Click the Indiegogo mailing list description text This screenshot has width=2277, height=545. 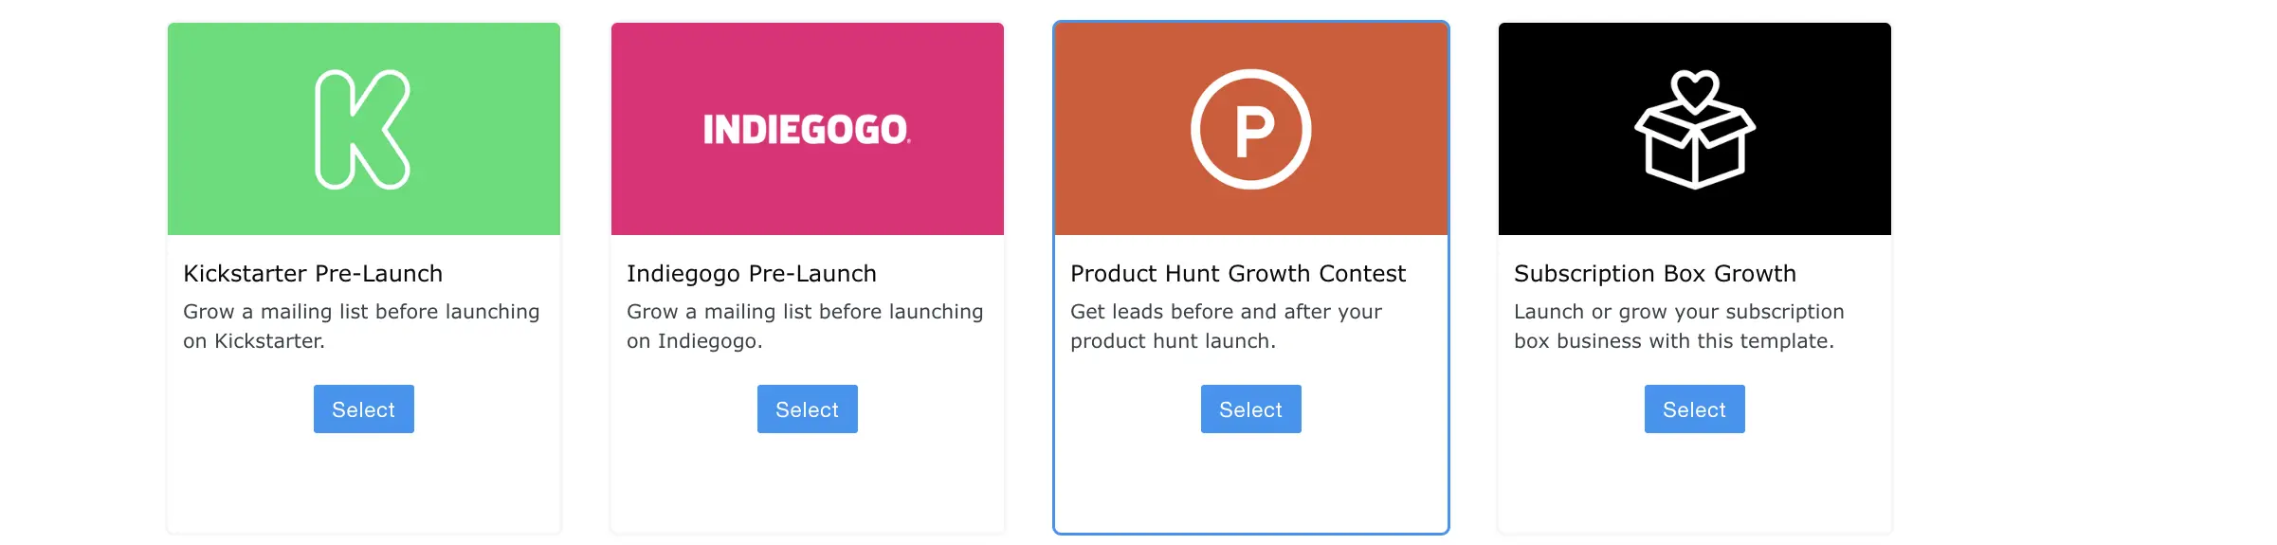coord(805,326)
